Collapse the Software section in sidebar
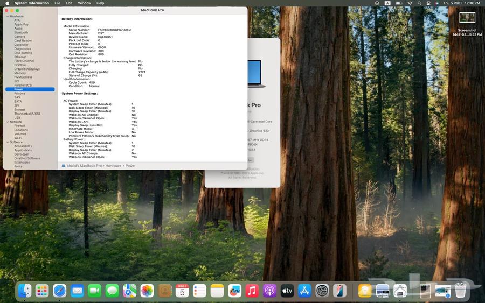 [8, 142]
